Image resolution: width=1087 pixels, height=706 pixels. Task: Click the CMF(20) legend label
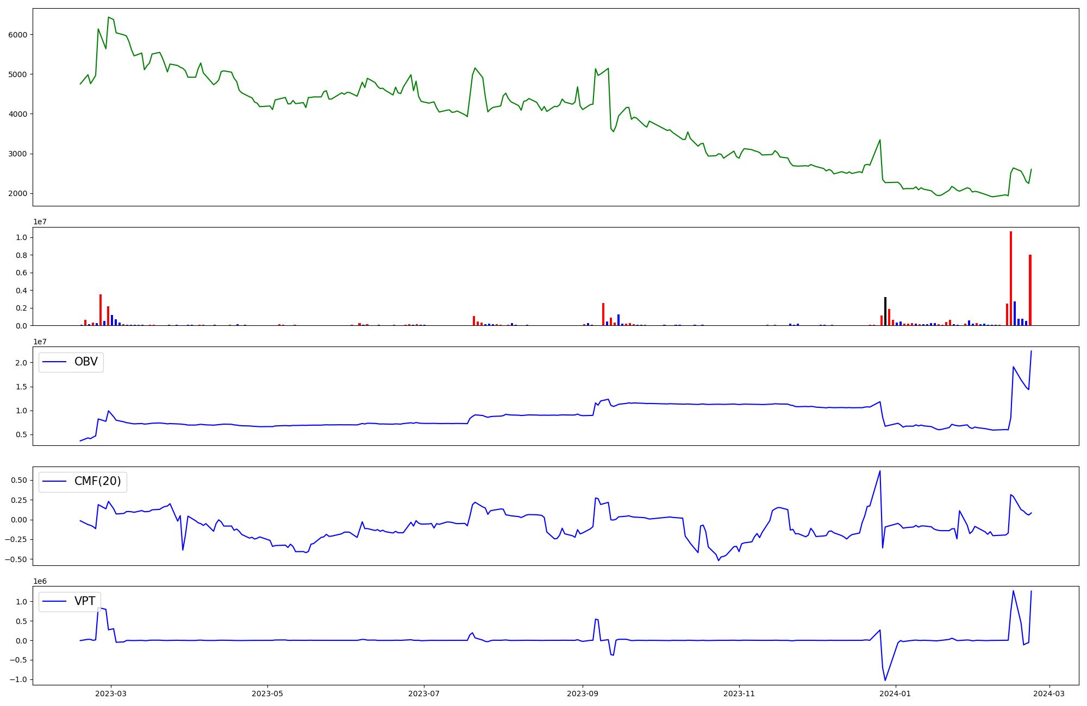tap(97, 482)
